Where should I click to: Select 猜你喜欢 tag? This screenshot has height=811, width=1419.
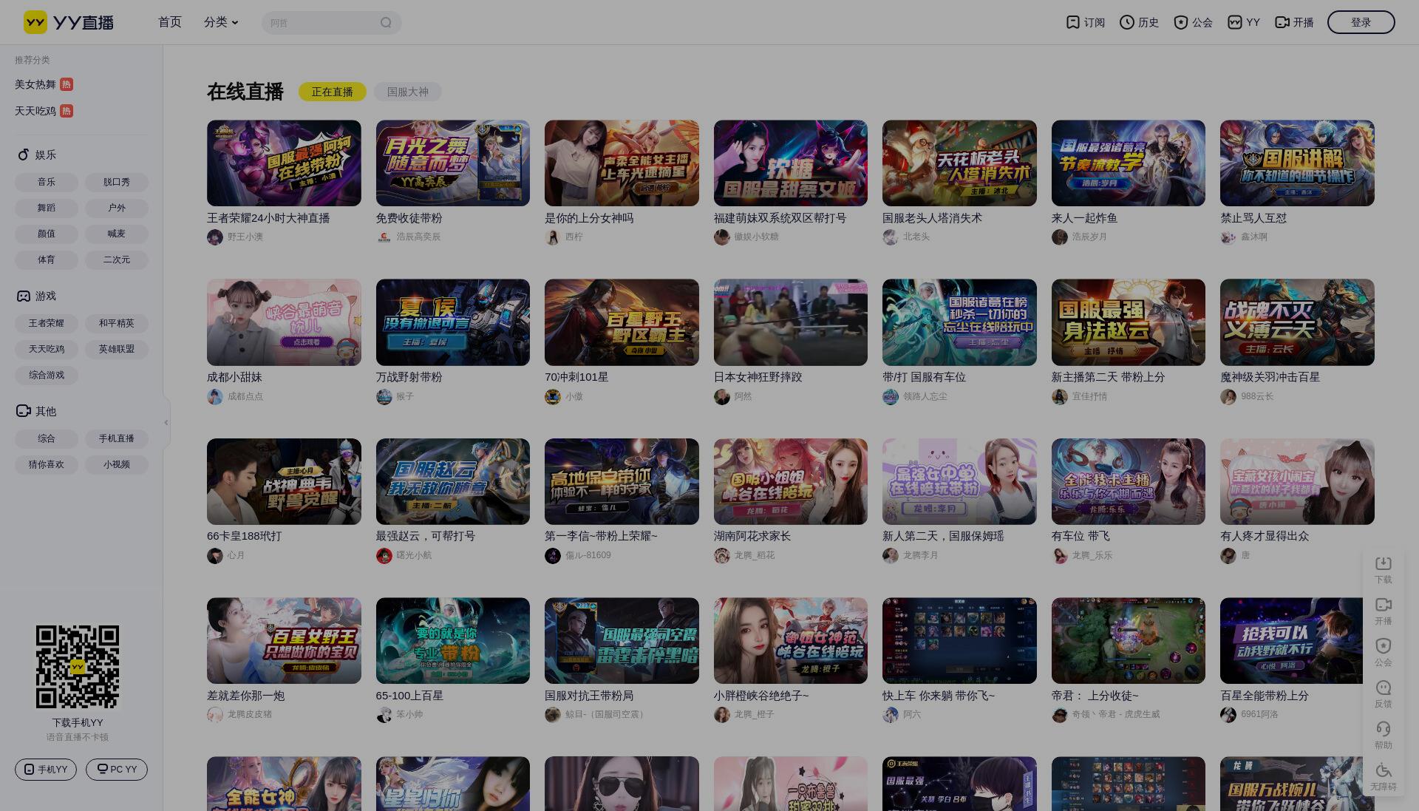(47, 464)
